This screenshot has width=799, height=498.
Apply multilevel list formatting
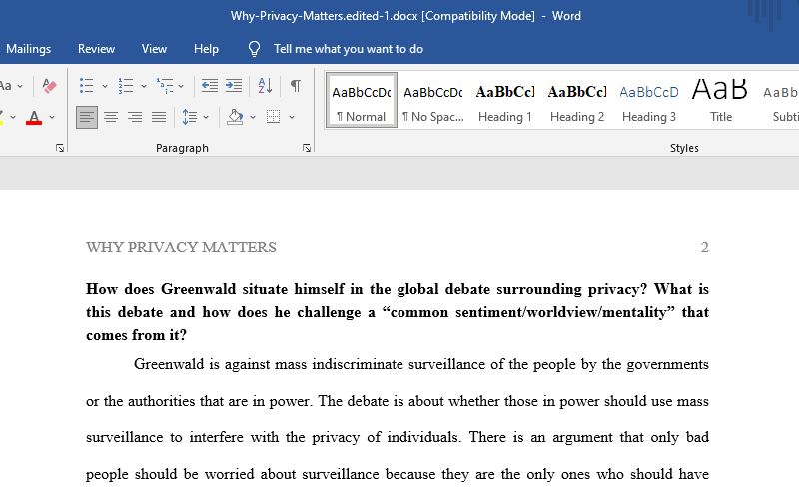click(x=165, y=86)
